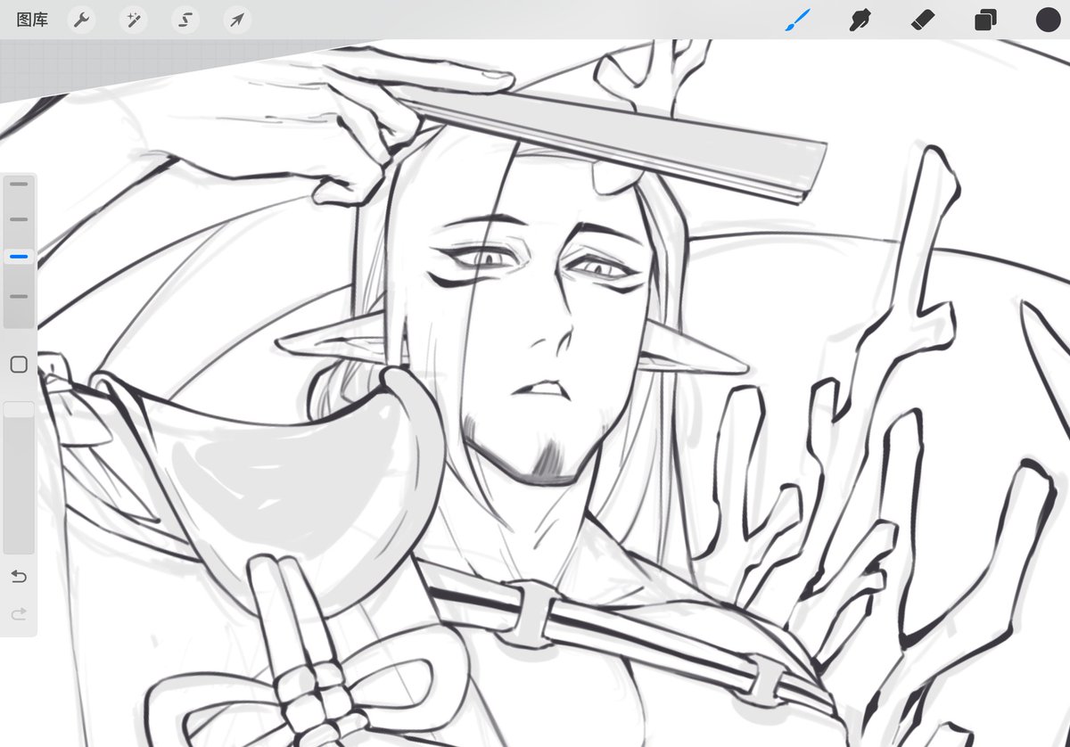Redo the last undone stroke
The width and height of the screenshot is (1070, 747).
point(19,614)
